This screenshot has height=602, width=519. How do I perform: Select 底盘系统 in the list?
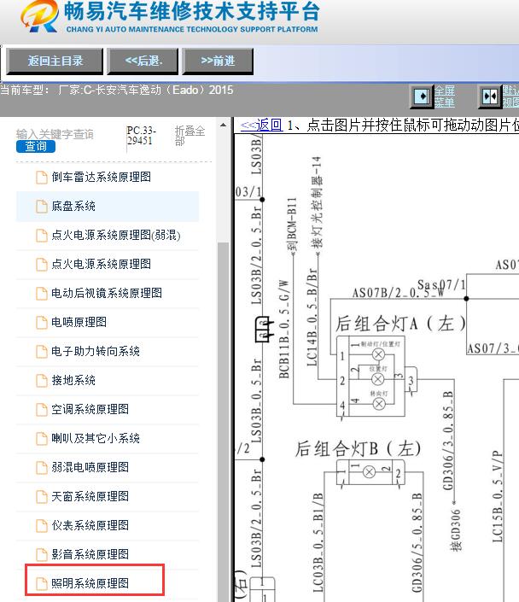click(108, 206)
